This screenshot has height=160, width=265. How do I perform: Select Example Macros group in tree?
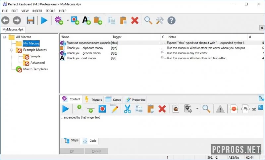[x=35, y=50]
